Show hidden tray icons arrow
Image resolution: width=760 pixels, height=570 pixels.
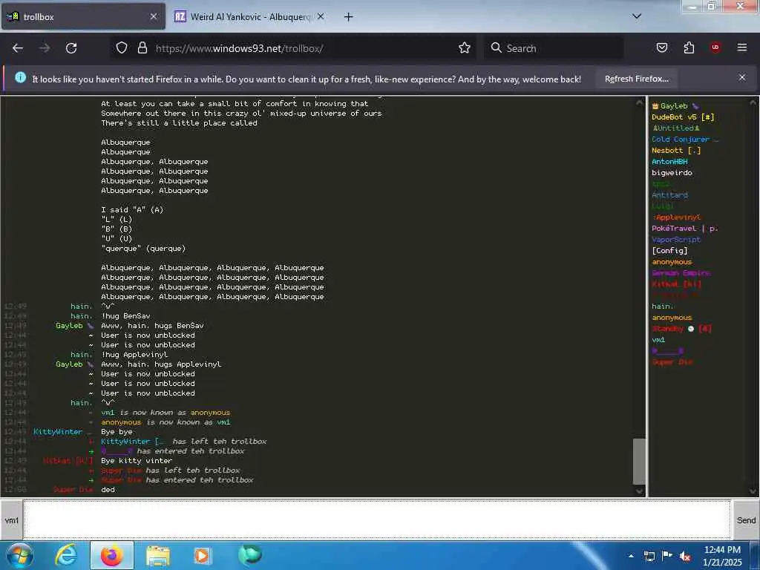tap(631, 556)
